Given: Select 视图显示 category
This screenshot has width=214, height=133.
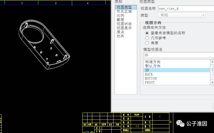Looking at the screenshot, I should tap(124, 28).
